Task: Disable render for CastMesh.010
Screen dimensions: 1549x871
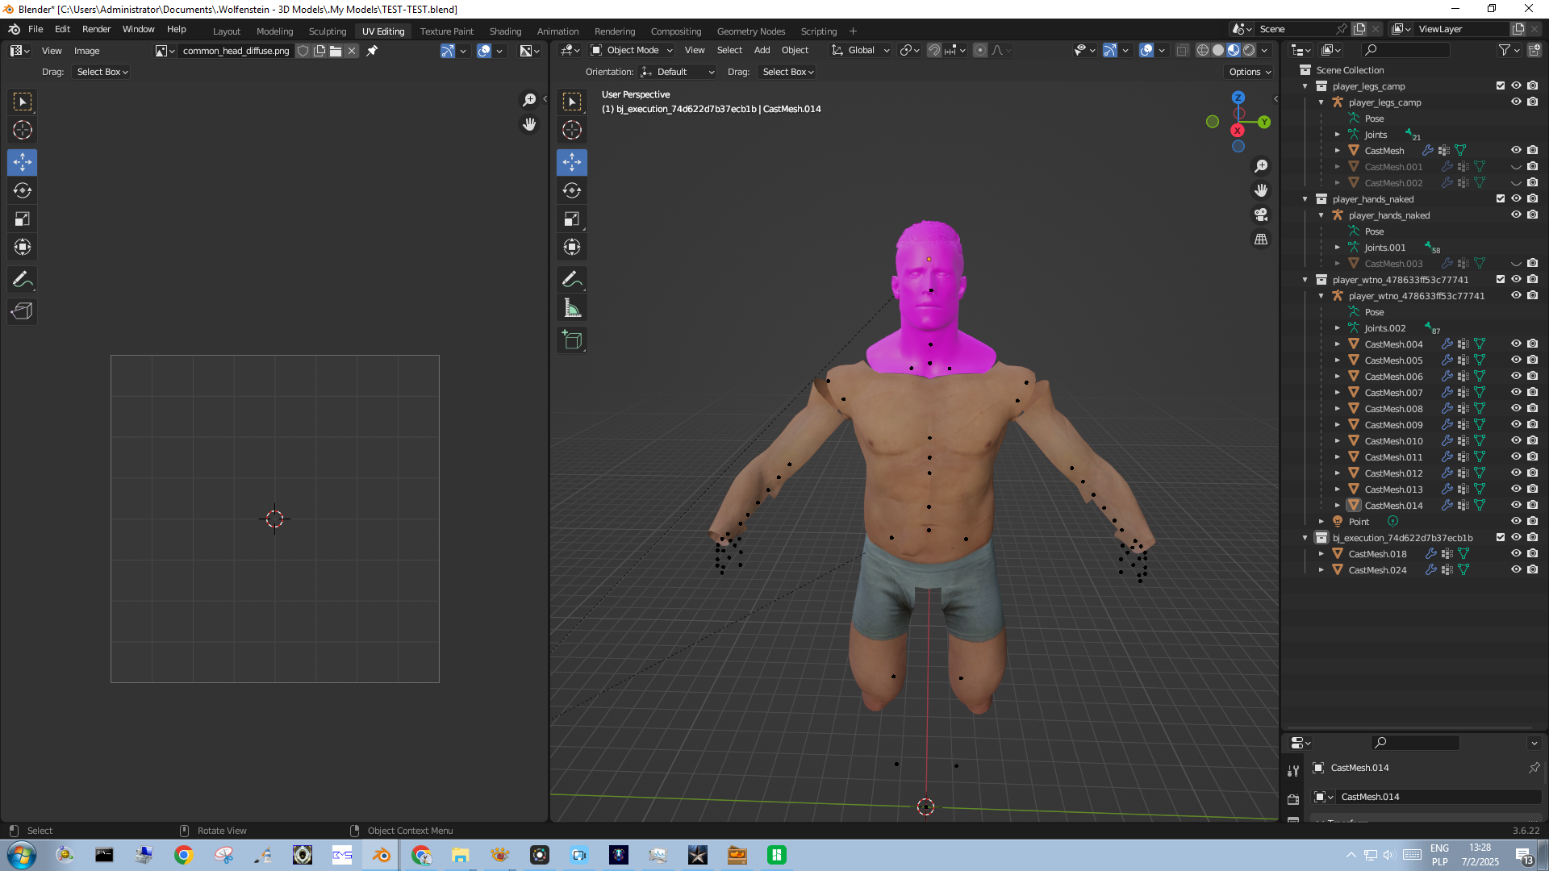Action: coord(1532,441)
